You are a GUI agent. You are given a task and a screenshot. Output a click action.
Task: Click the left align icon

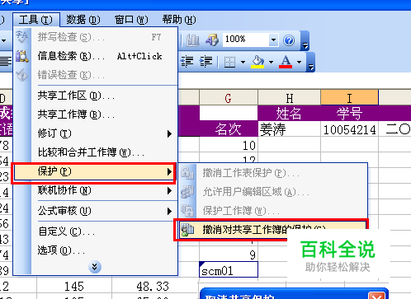(x=6, y=62)
